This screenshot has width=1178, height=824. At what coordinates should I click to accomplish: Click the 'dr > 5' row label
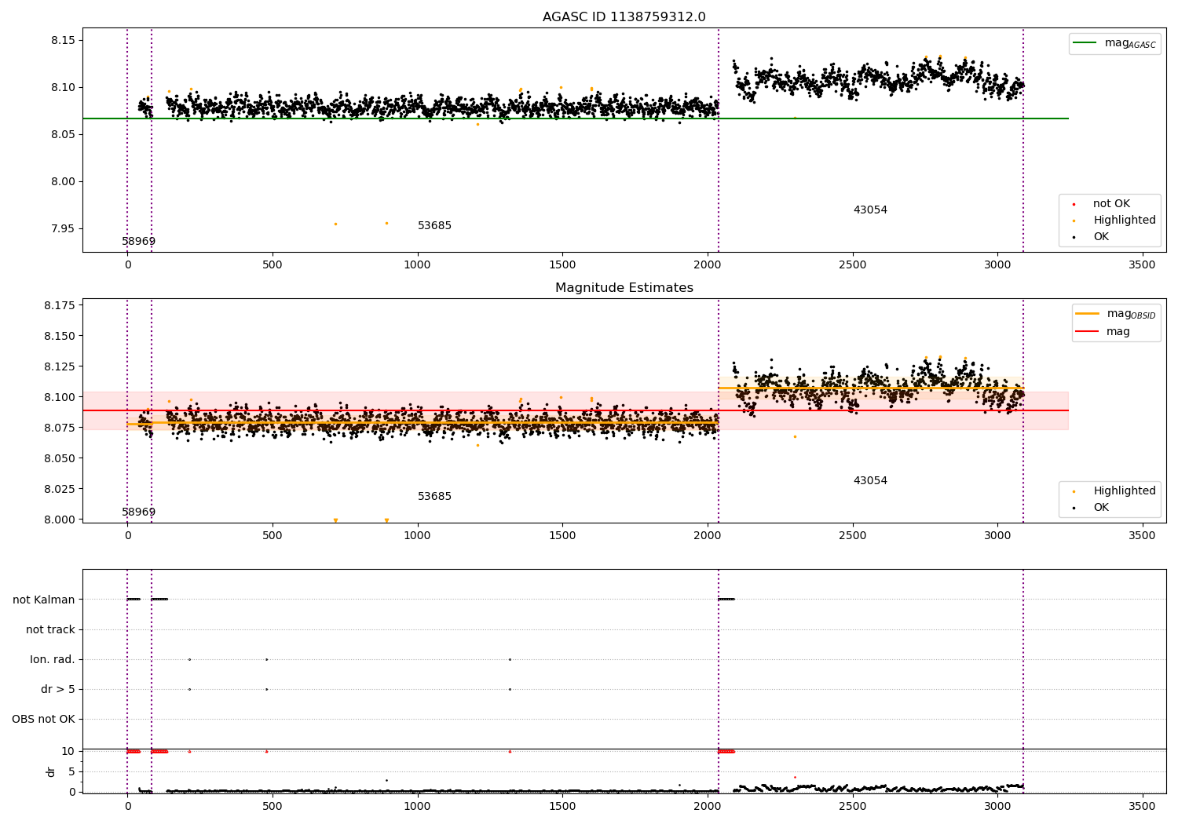[58, 689]
